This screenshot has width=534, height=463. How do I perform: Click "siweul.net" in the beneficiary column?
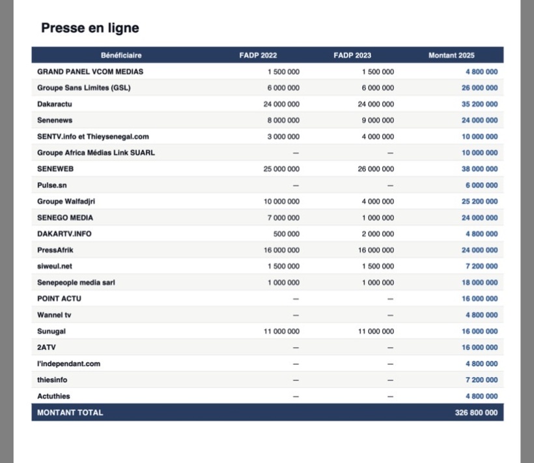tap(55, 266)
